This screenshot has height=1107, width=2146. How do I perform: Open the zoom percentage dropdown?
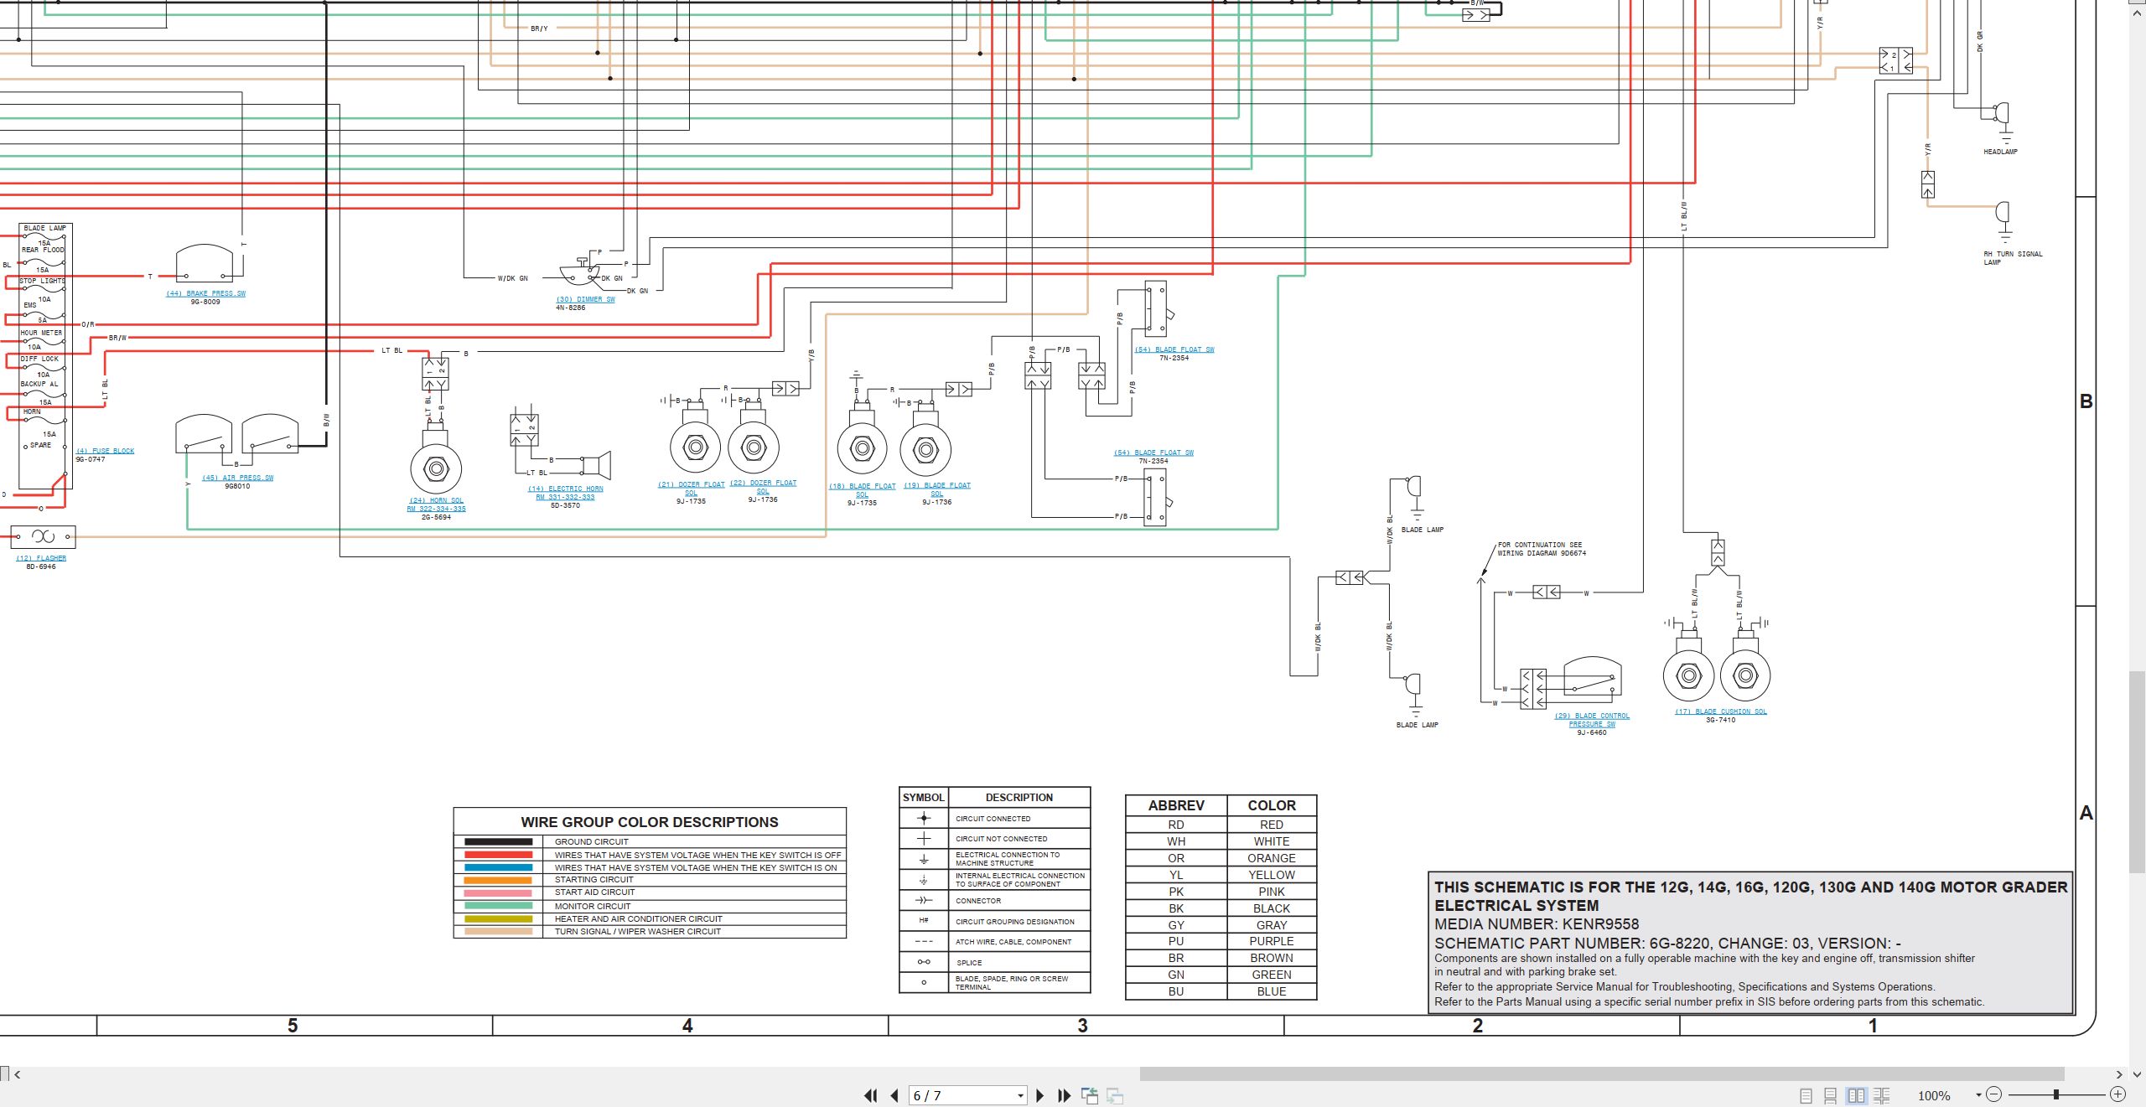click(x=1978, y=1094)
